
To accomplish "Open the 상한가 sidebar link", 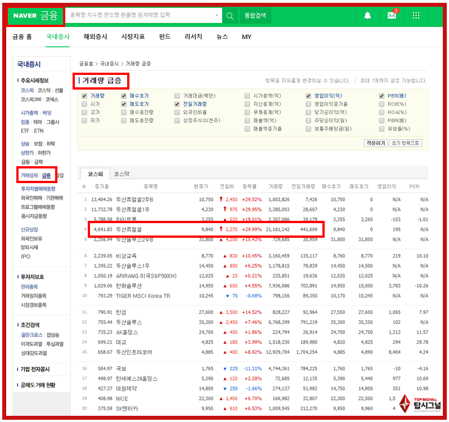I will pyautogui.click(x=27, y=153).
